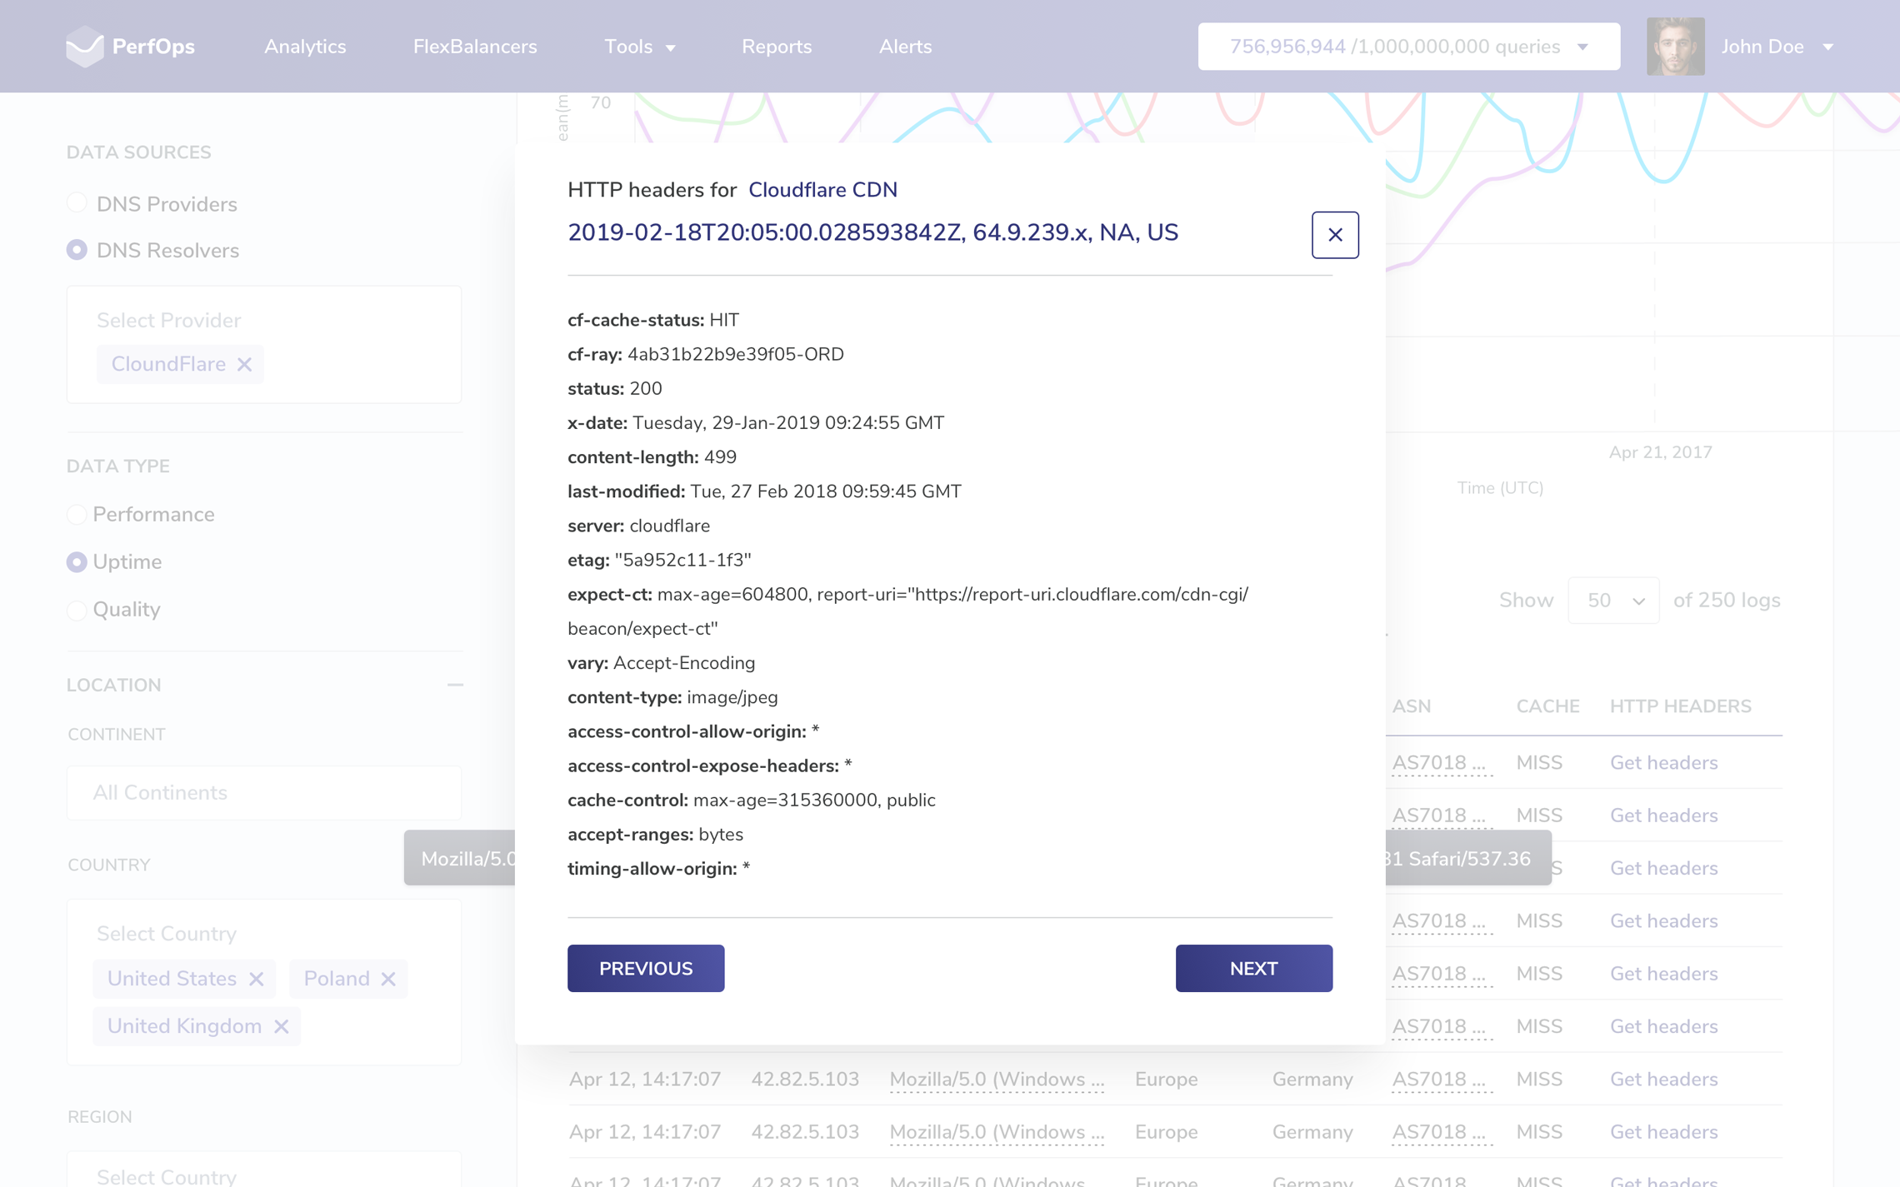1900x1187 pixels.
Task: Navigate to the Analytics page
Action: 305,47
